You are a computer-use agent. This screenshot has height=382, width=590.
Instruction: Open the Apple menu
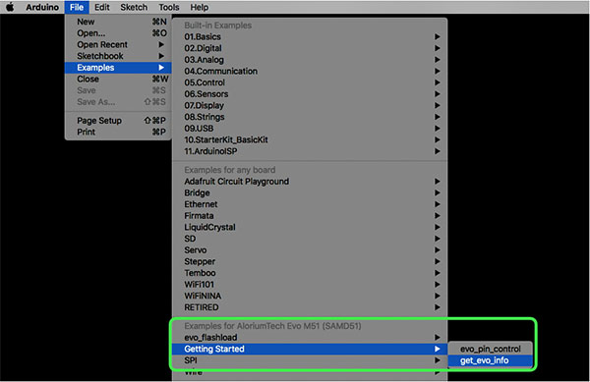click(x=10, y=7)
